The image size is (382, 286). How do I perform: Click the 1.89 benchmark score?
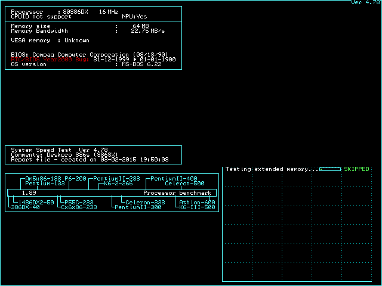click(29, 193)
